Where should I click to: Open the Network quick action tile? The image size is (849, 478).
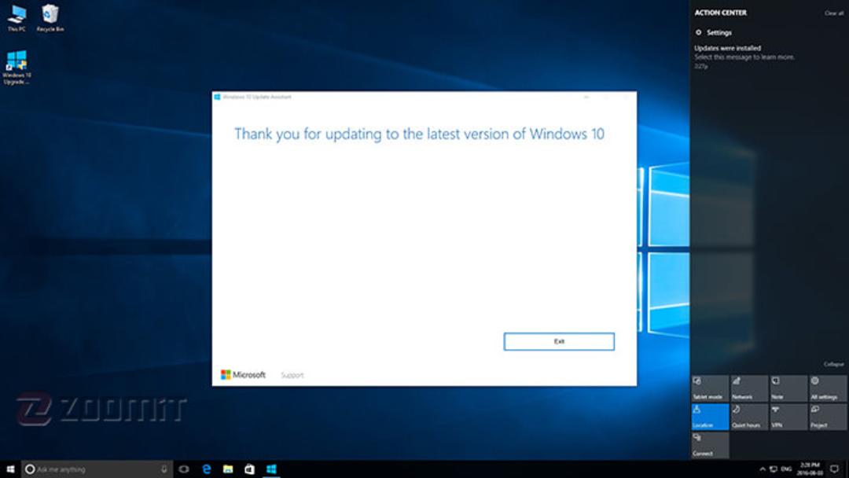click(x=749, y=388)
